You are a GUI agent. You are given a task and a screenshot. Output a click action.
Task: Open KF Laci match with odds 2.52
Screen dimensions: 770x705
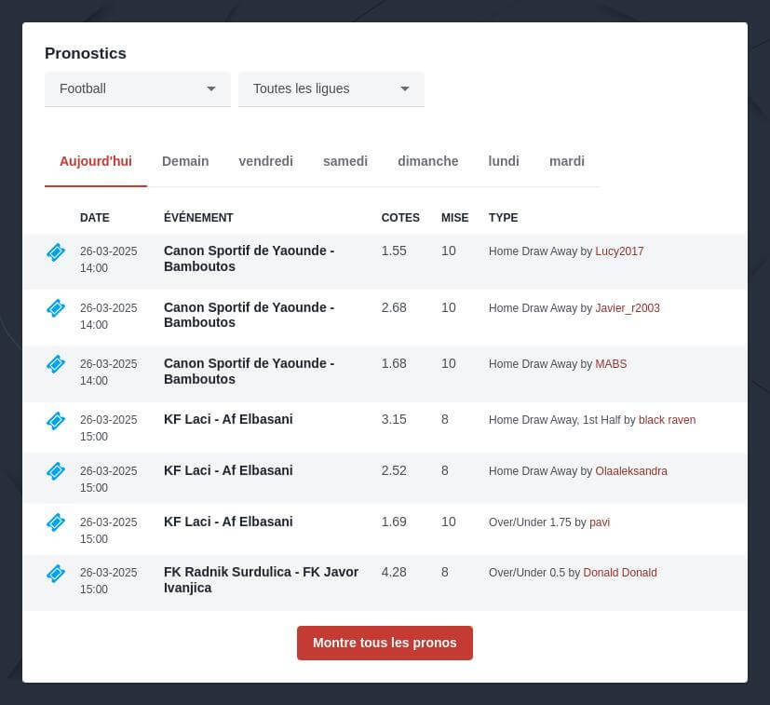pyautogui.click(x=228, y=470)
